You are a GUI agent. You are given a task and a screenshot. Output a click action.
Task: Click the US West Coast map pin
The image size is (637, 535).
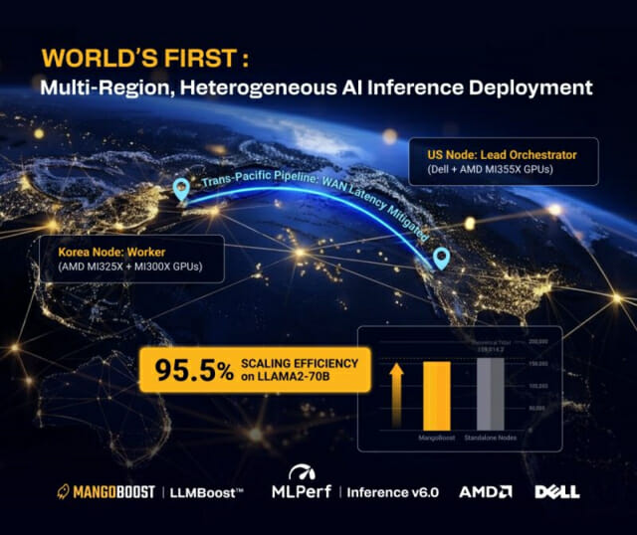pos(441,259)
